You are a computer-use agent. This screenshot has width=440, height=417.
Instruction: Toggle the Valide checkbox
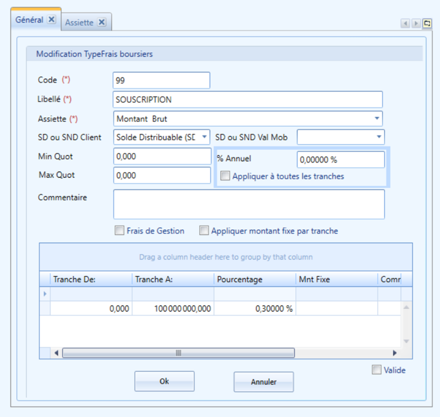tap(377, 370)
